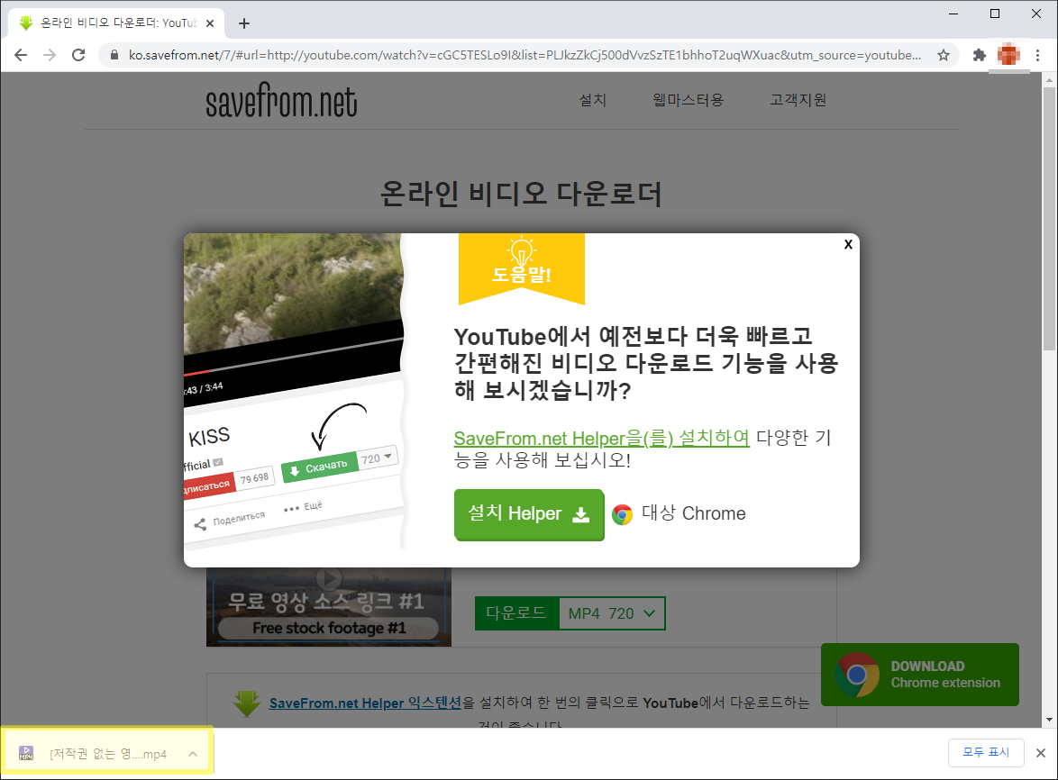Click the MP4 file icon in the download bar

pos(26,754)
